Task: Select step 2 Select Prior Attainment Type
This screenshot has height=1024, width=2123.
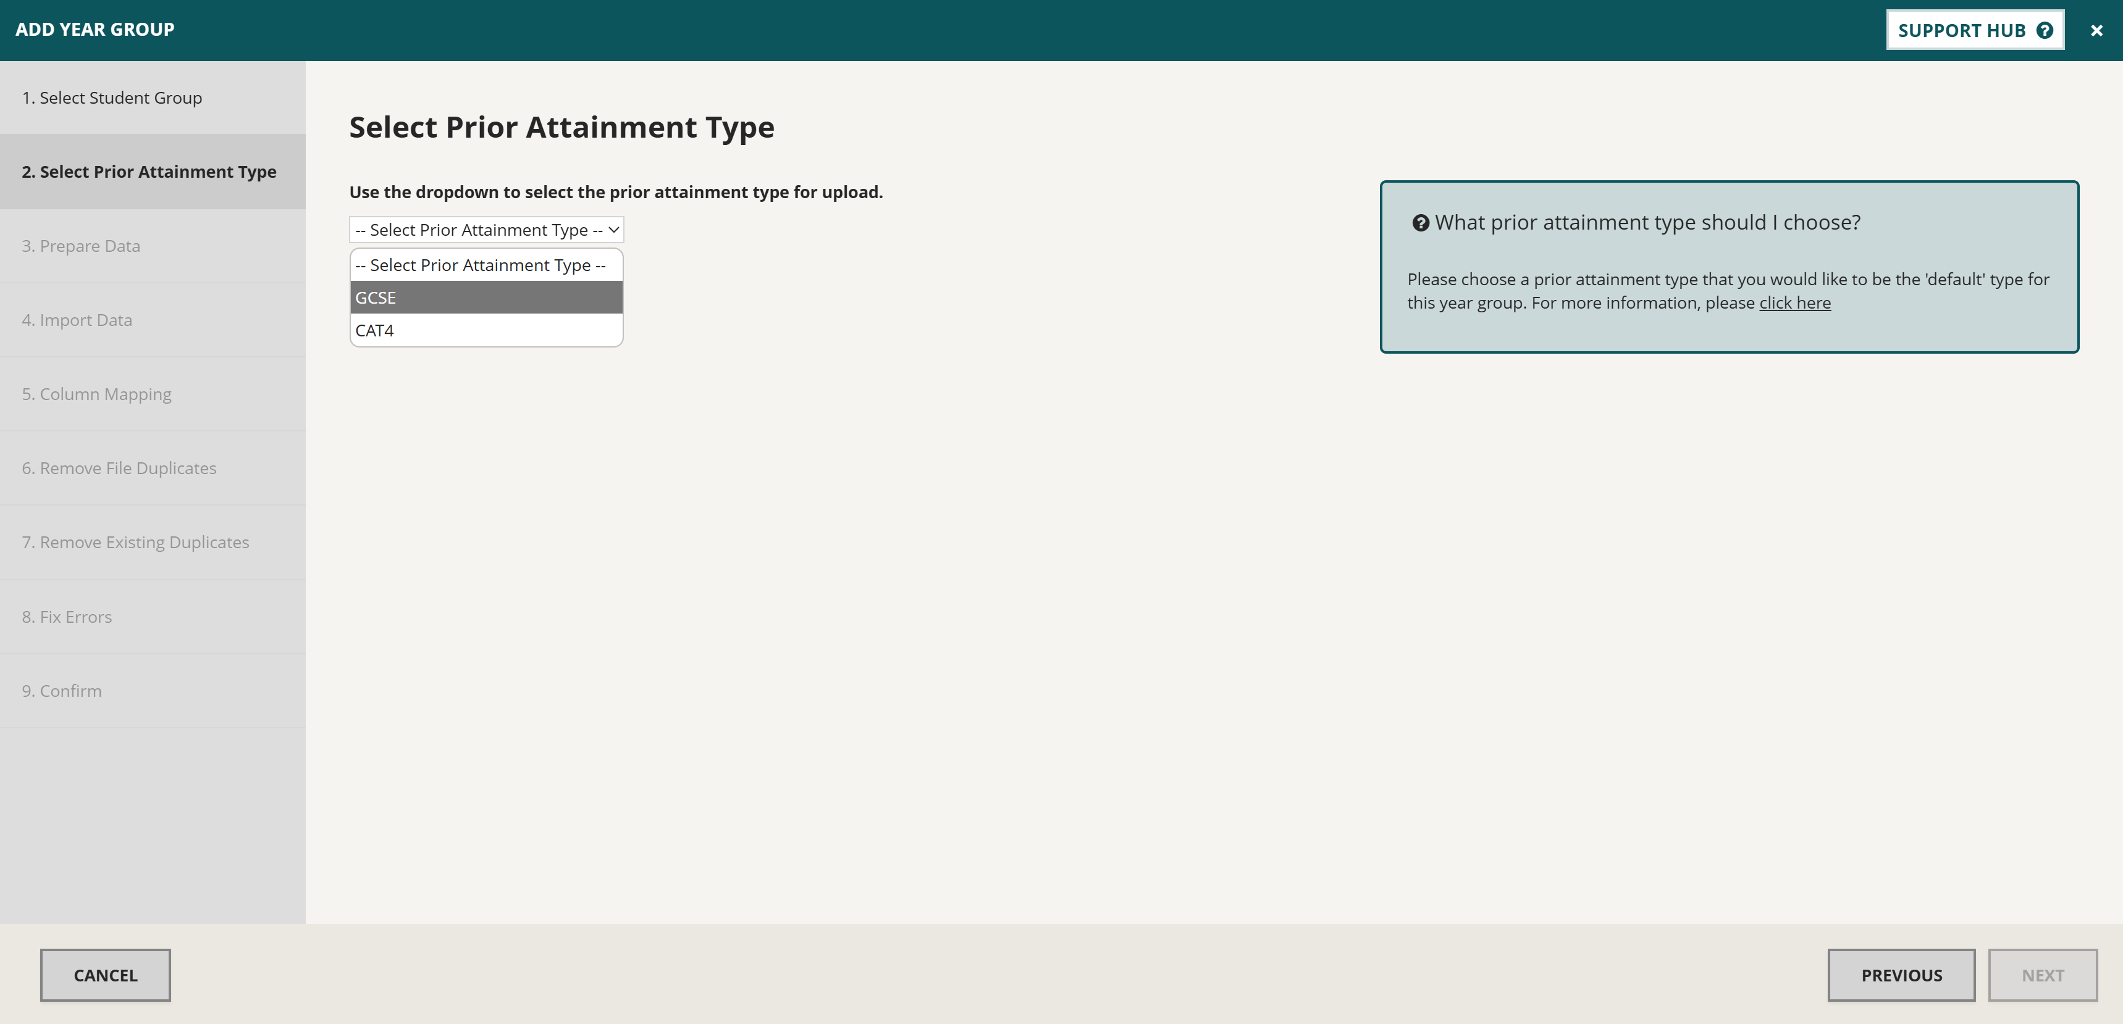Action: [x=153, y=172]
